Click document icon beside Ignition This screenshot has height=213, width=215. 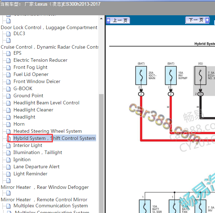(x=9, y=160)
